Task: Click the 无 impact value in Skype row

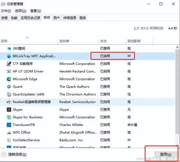Action: (x=129, y=110)
